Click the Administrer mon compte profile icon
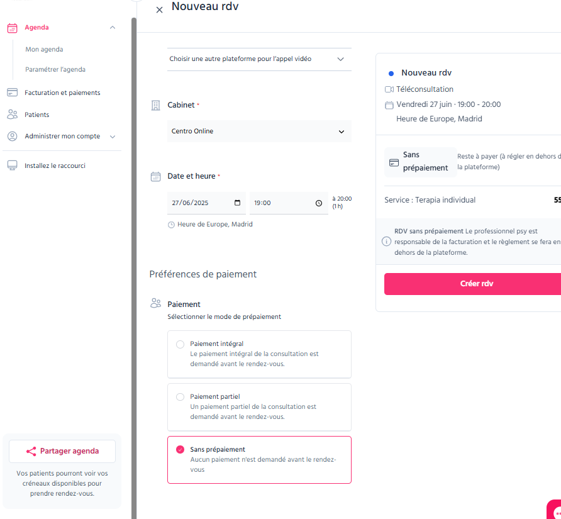Screen dimensions: 561x519 12,137
